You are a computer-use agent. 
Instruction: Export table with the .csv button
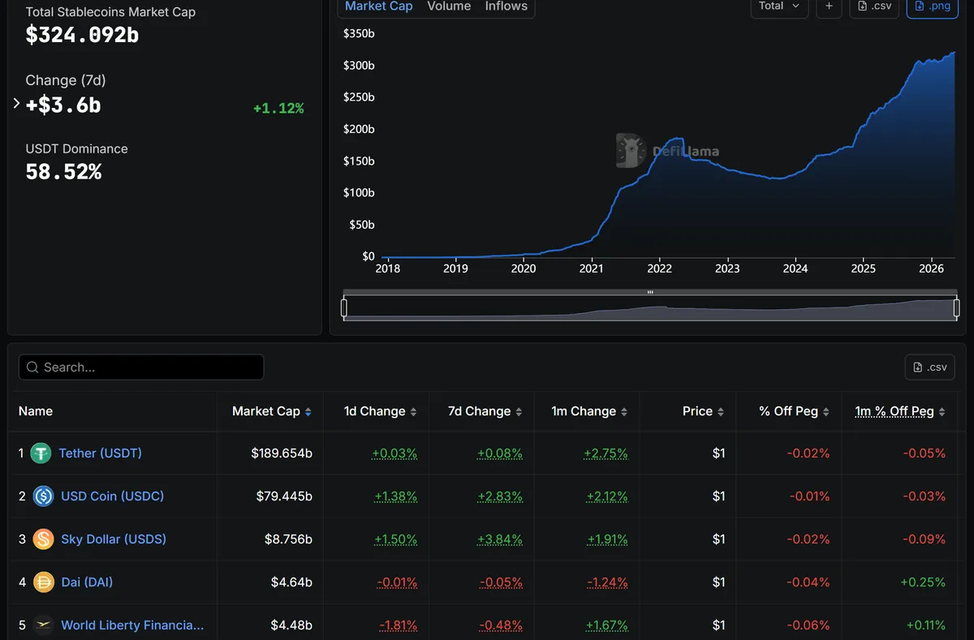pyautogui.click(x=930, y=367)
